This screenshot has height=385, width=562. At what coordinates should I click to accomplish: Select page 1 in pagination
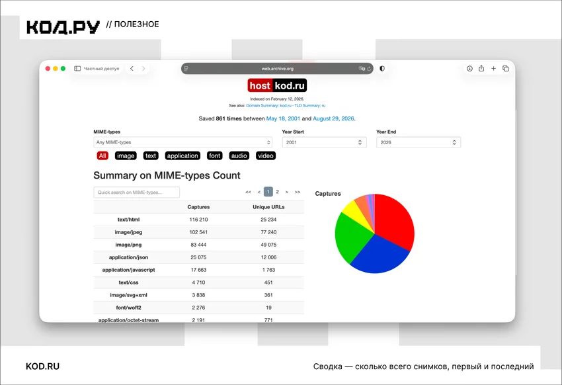click(268, 192)
